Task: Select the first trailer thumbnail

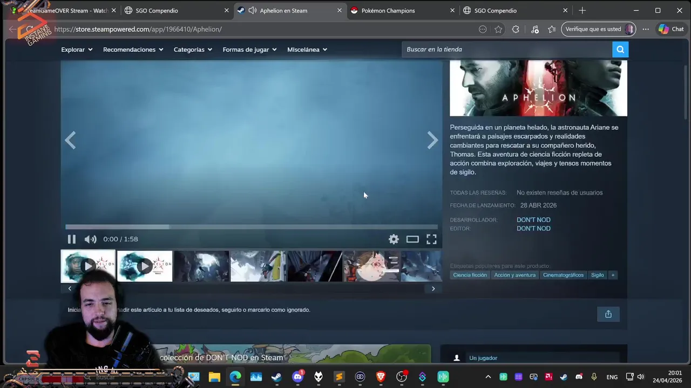Action: coord(88,266)
